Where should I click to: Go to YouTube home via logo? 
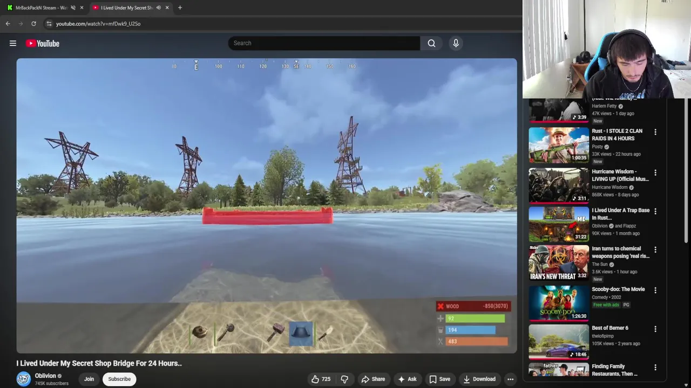[x=42, y=43]
